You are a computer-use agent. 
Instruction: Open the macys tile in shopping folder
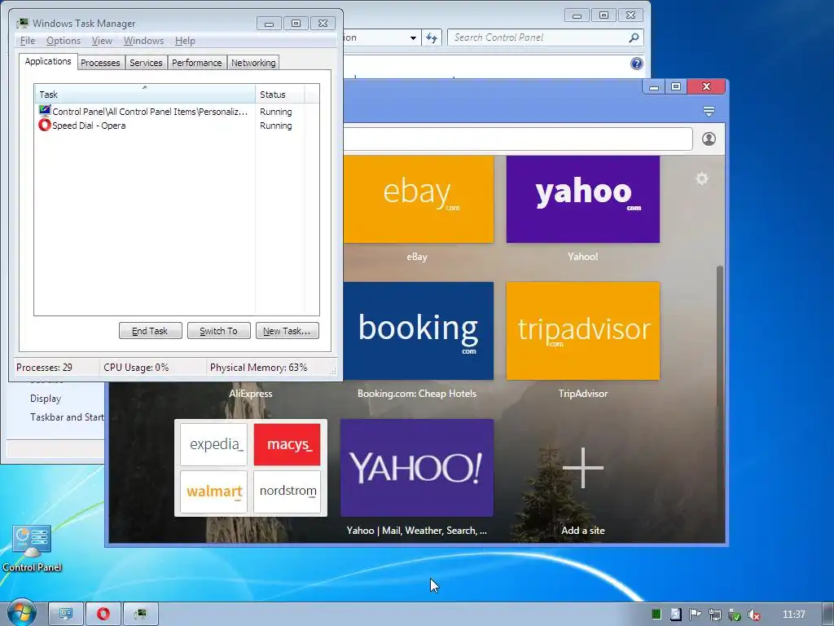(288, 444)
